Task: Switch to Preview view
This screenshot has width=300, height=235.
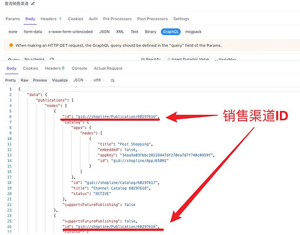Action: [40, 80]
